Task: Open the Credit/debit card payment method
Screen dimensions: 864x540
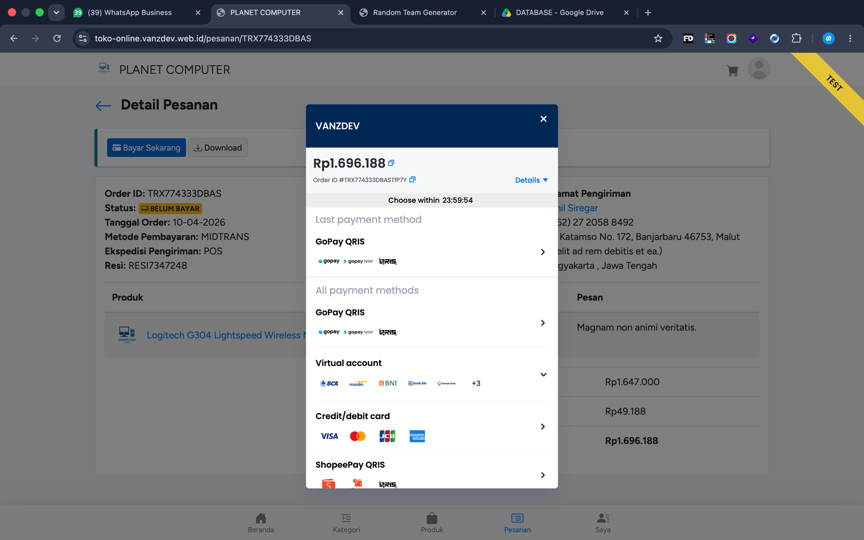Action: [x=431, y=427]
